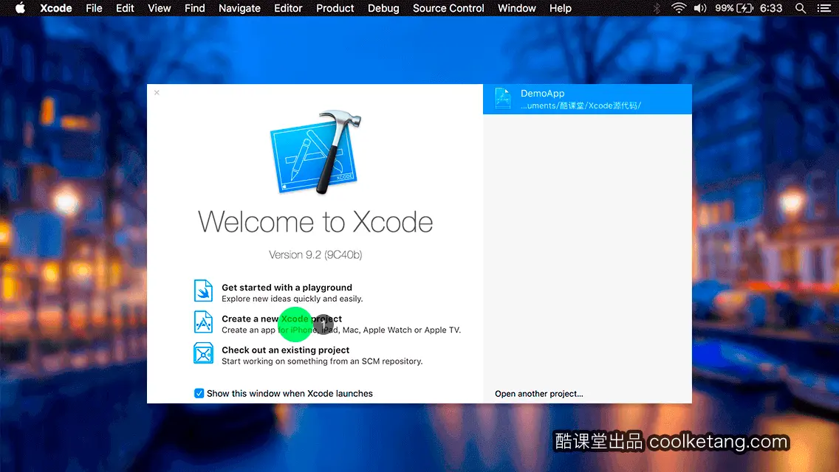Open the Editor menu
Screen dimensions: 839x472
288,8
